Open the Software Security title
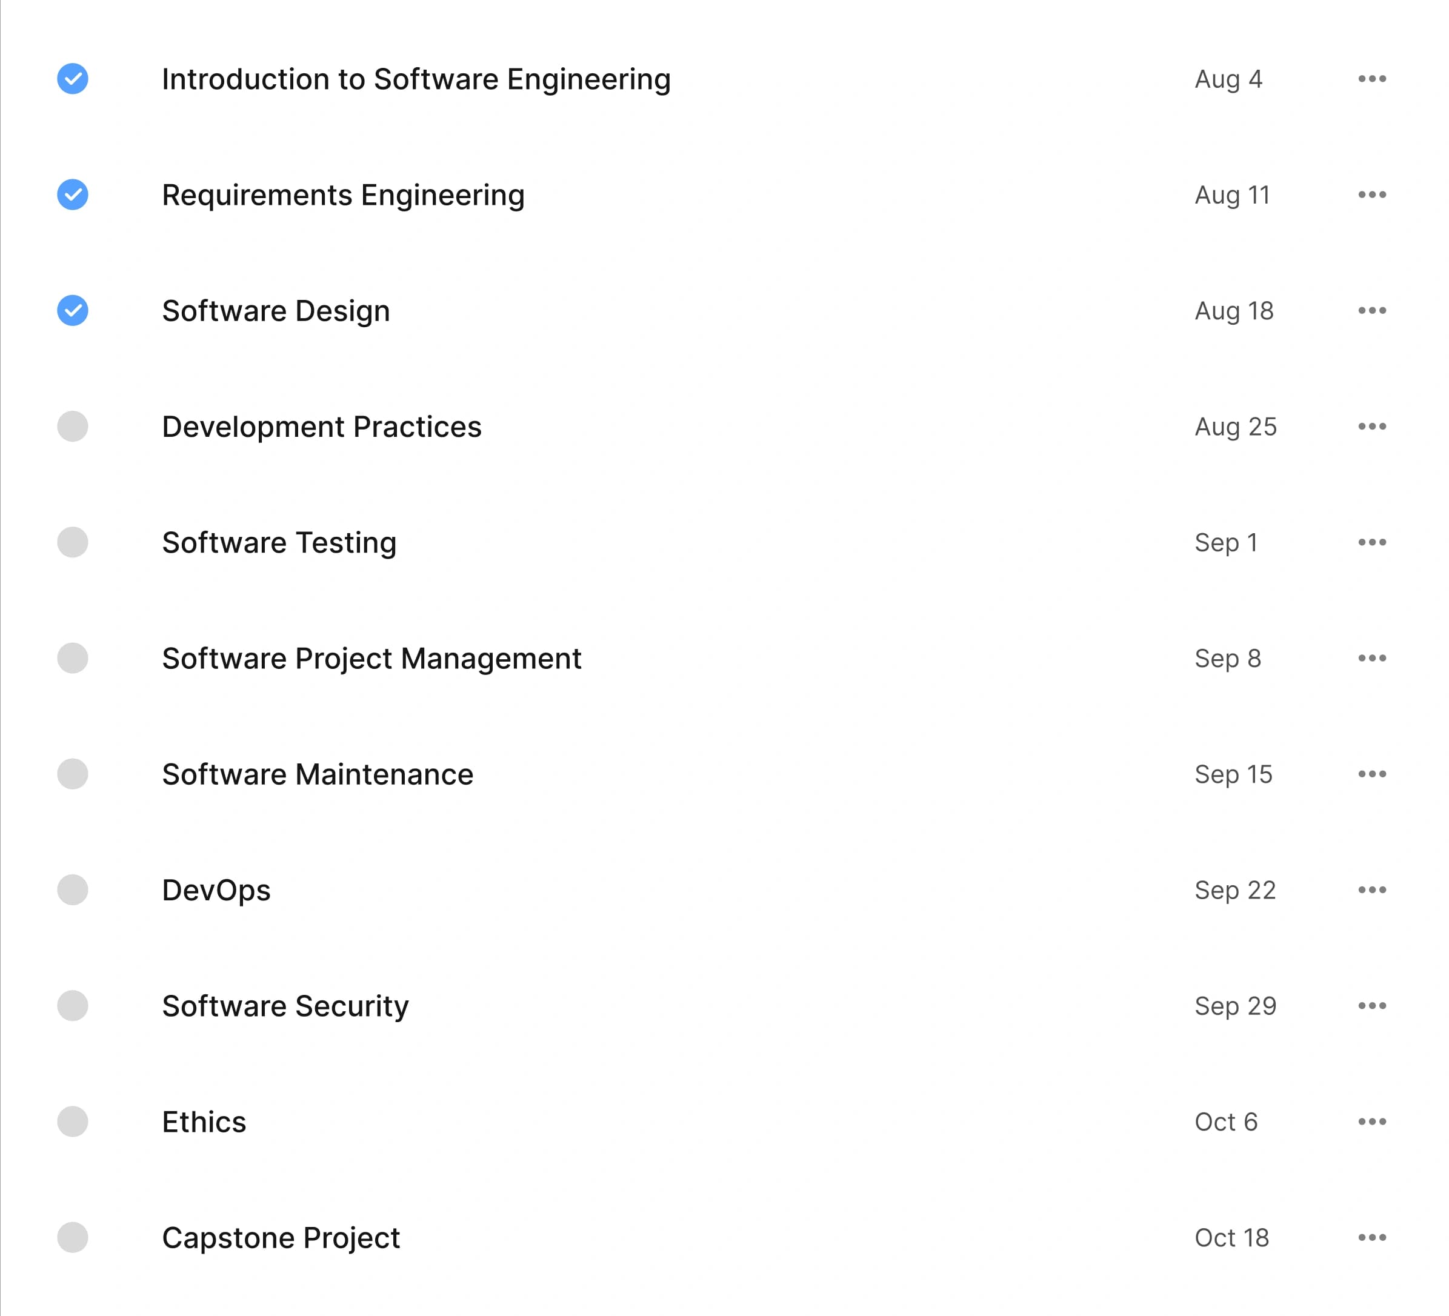The height and width of the screenshot is (1316, 1449). pos(285,1006)
